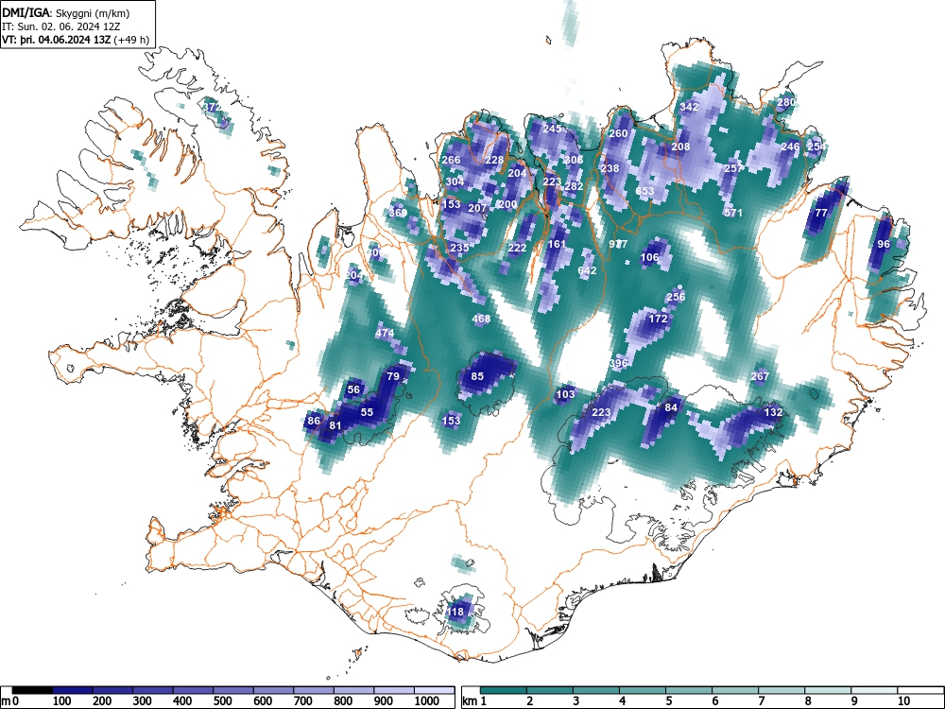
Task: Click the visibility value 260
Action: click(618, 134)
